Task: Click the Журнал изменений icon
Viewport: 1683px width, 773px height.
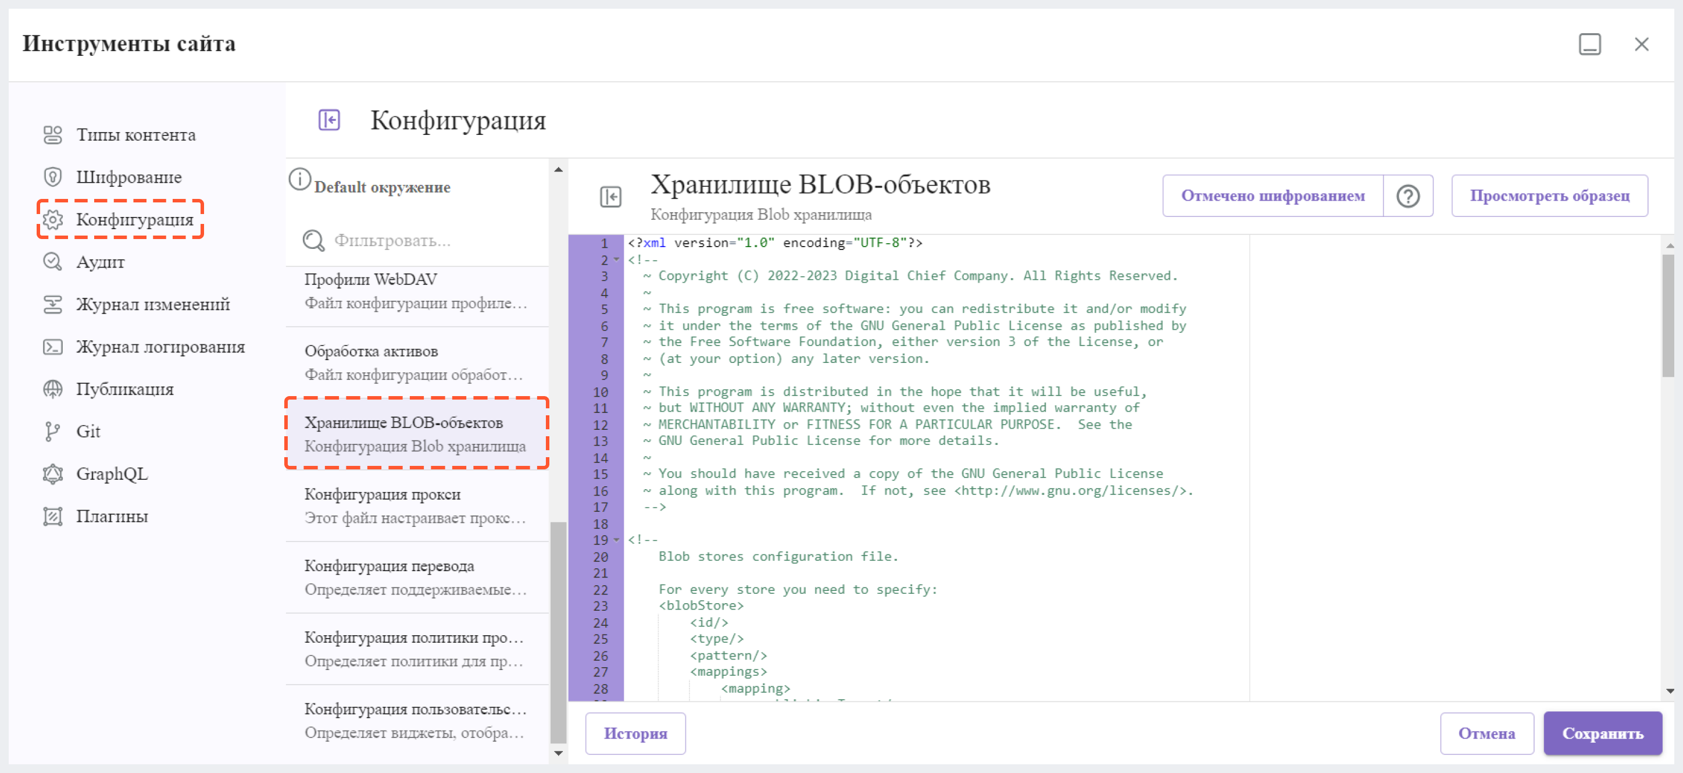Action: [52, 305]
